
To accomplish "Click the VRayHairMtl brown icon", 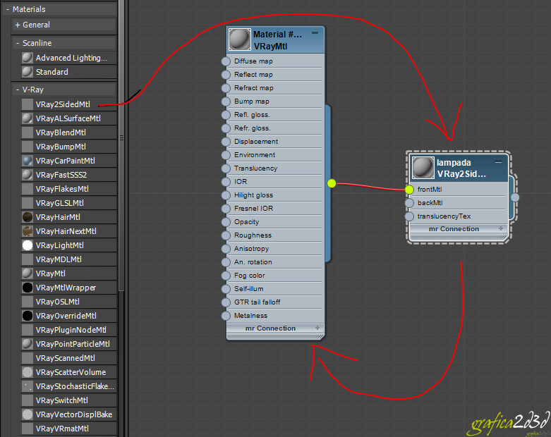I will tap(28, 217).
